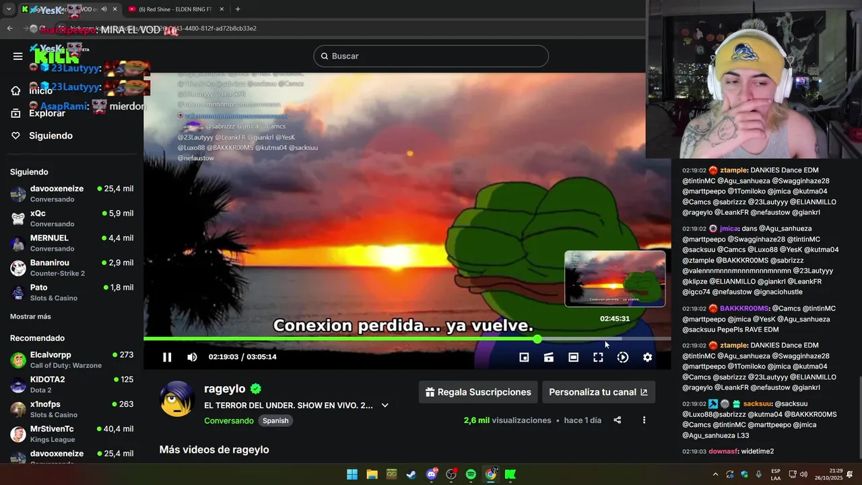Open the hamburger sidebar menu
The width and height of the screenshot is (862, 485).
coord(18,56)
